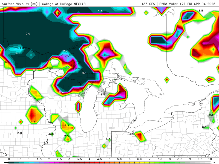Click the '6.6' visibility value on the map
The image size is (219, 164).
108,139
